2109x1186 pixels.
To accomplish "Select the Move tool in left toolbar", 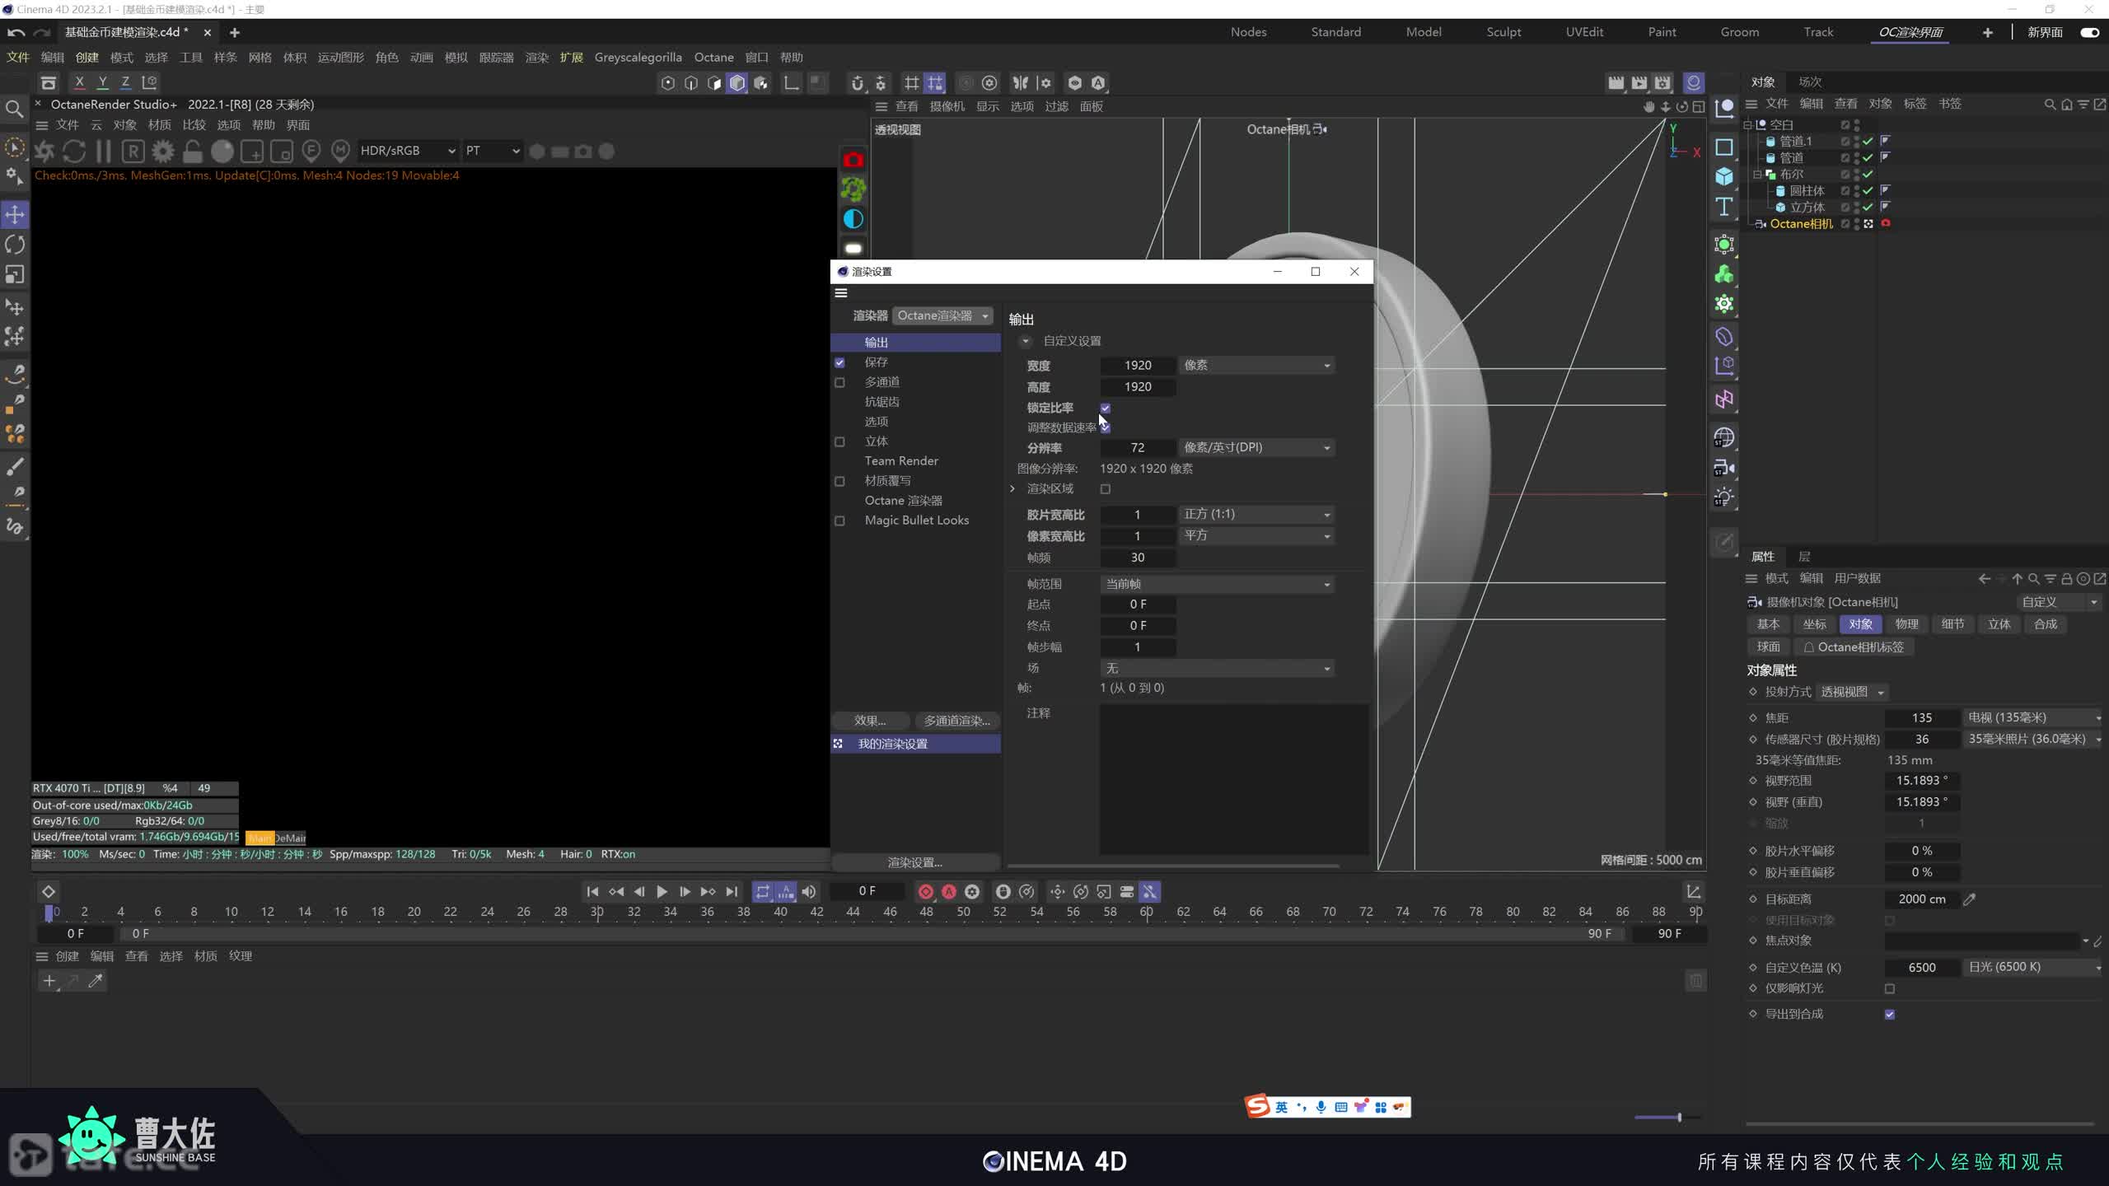I will click(x=15, y=215).
